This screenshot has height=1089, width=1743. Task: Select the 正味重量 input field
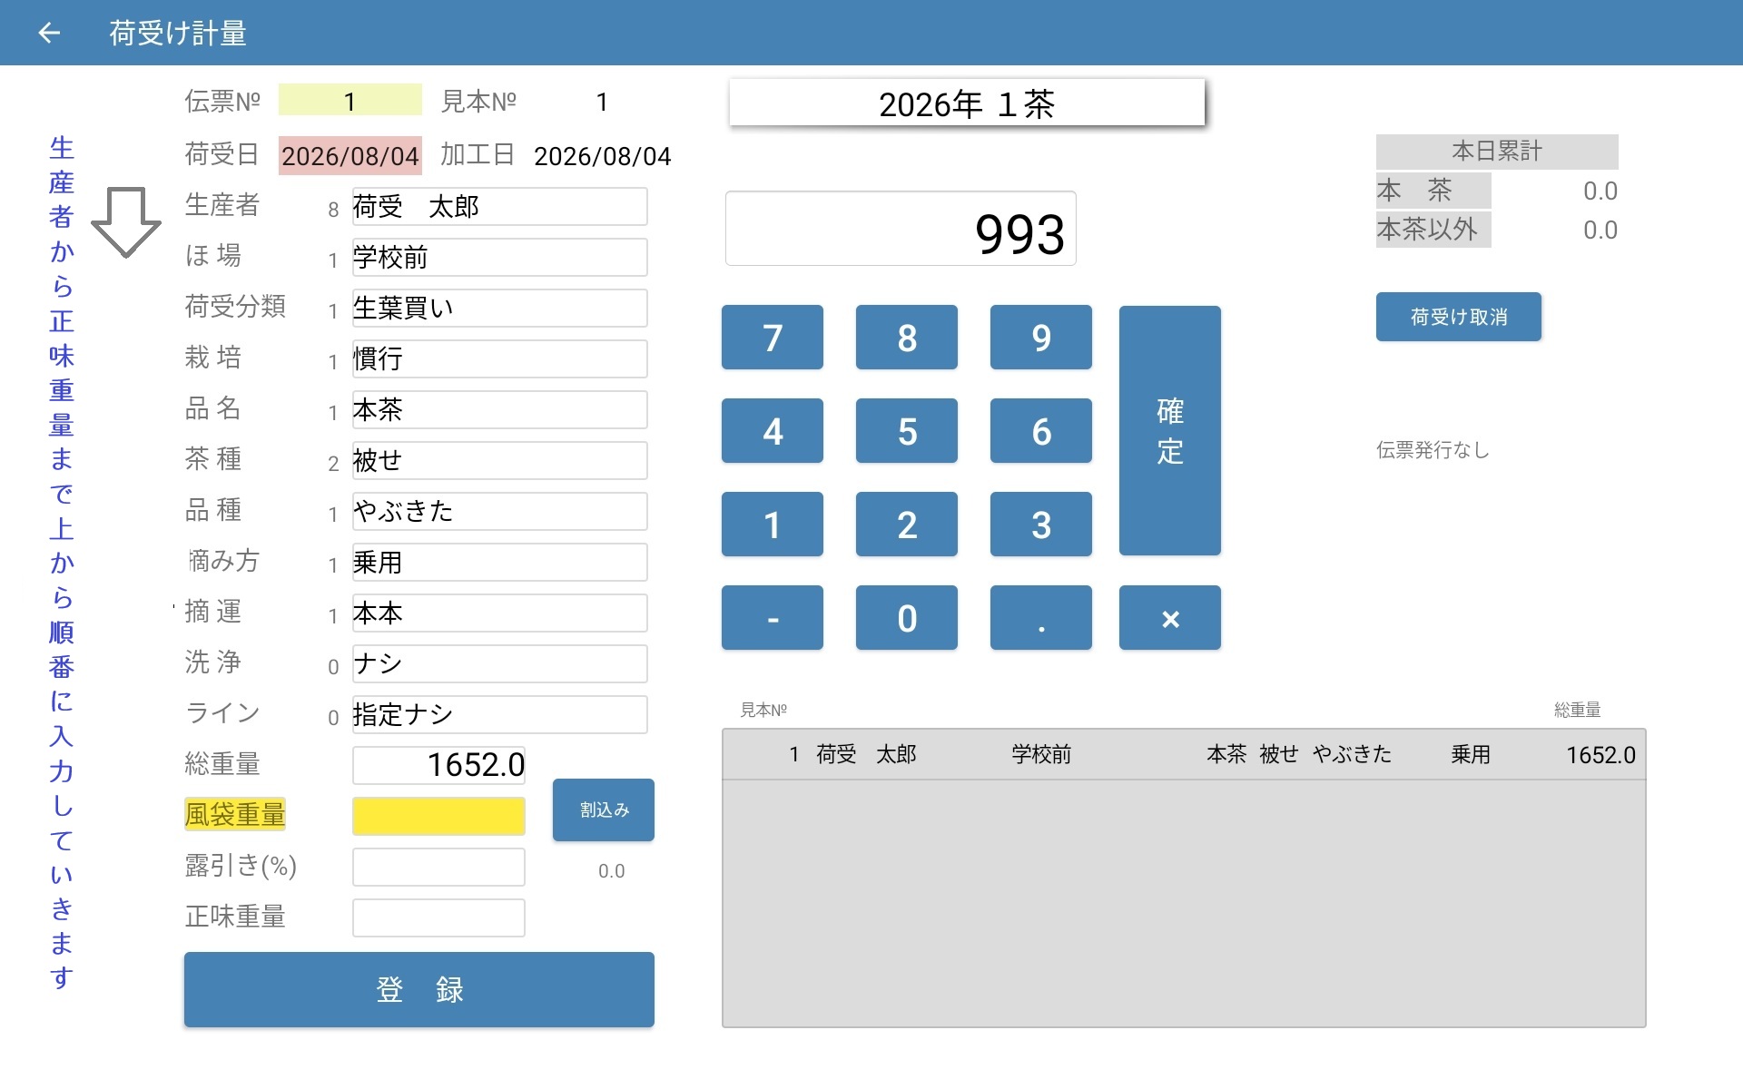pos(438,917)
